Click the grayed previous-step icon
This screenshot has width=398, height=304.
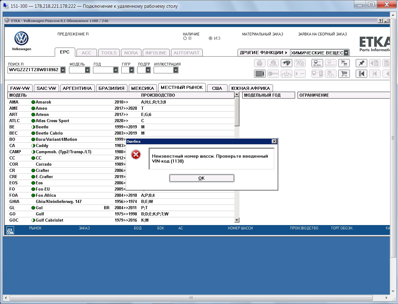tap(375, 74)
